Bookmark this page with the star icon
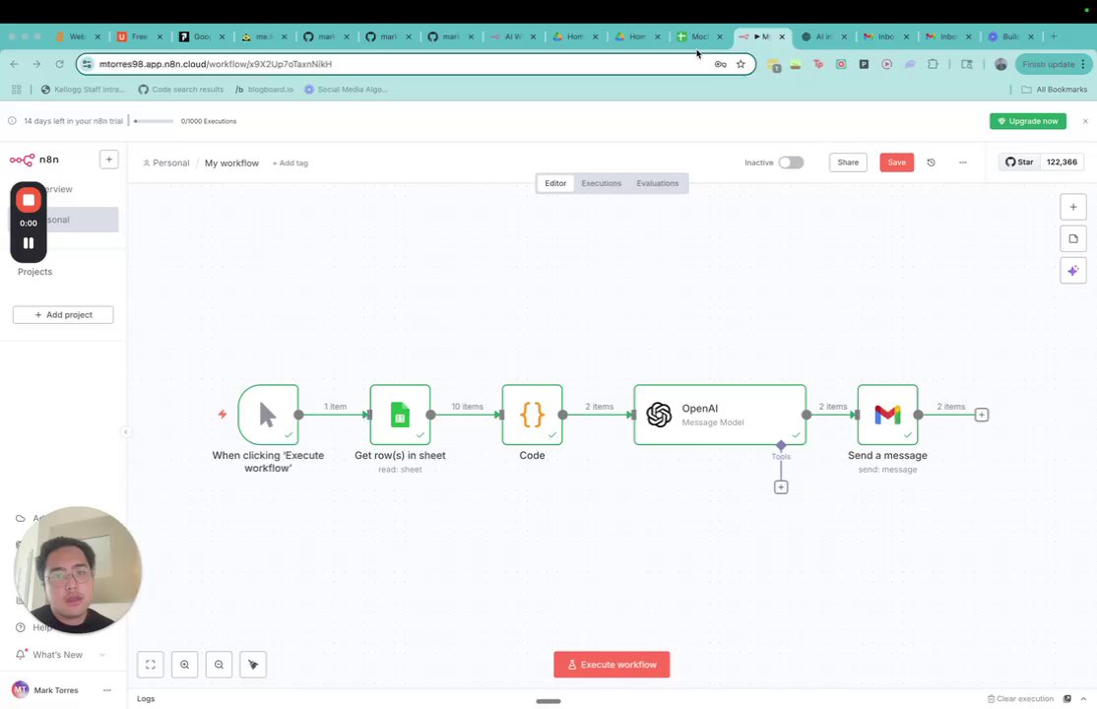The image size is (1097, 709). 741,64
